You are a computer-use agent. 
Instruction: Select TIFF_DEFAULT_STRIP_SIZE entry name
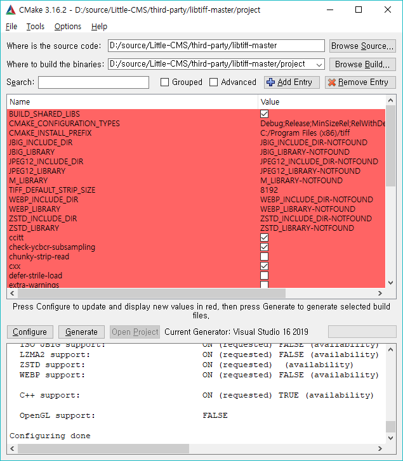pos(52,190)
